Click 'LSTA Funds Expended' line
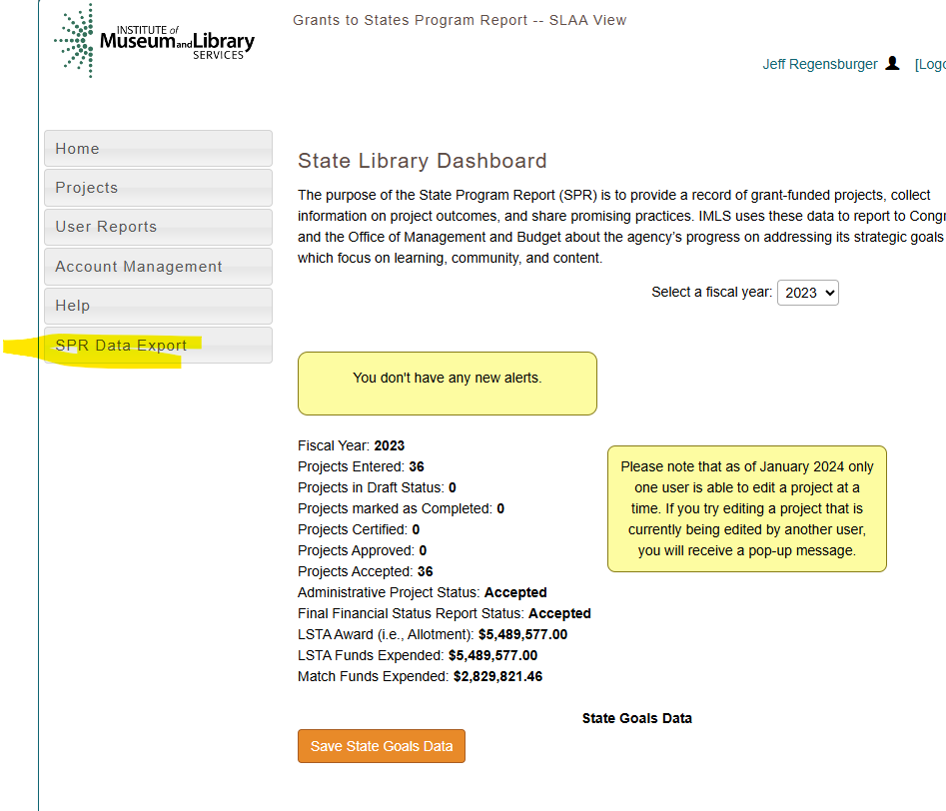This screenshot has width=946, height=811. click(x=418, y=656)
